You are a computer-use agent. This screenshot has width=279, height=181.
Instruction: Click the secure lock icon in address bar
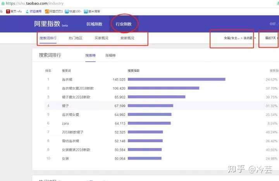tap(2, 3)
